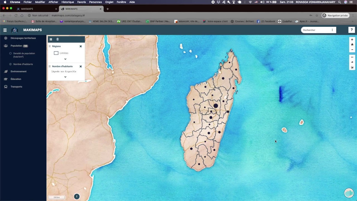Delete all layers with trash icon

coord(58,39)
